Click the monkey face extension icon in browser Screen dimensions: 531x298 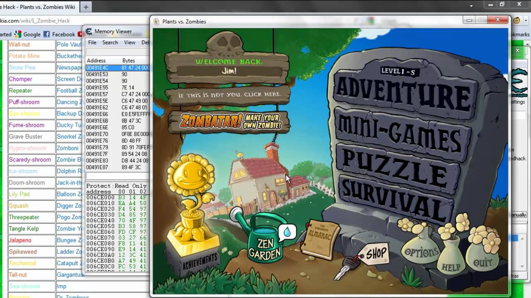[516, 20]
